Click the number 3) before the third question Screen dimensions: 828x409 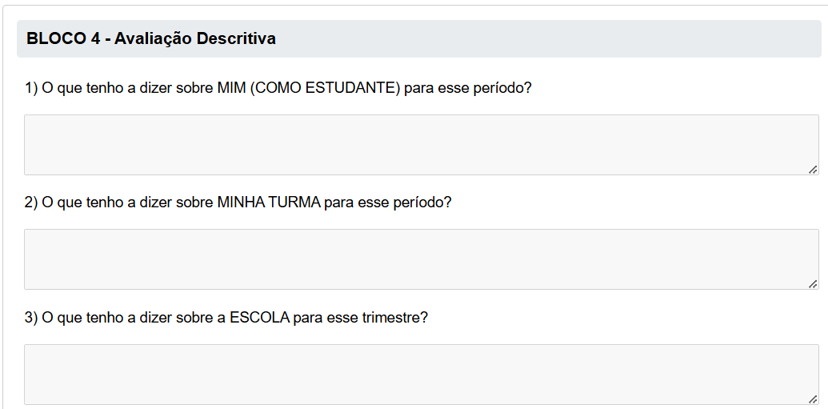tap(31, 318)
